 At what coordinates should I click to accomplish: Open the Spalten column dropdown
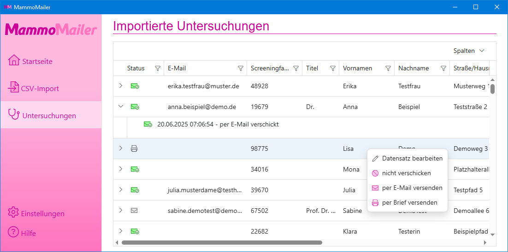(x=468, y=51)
